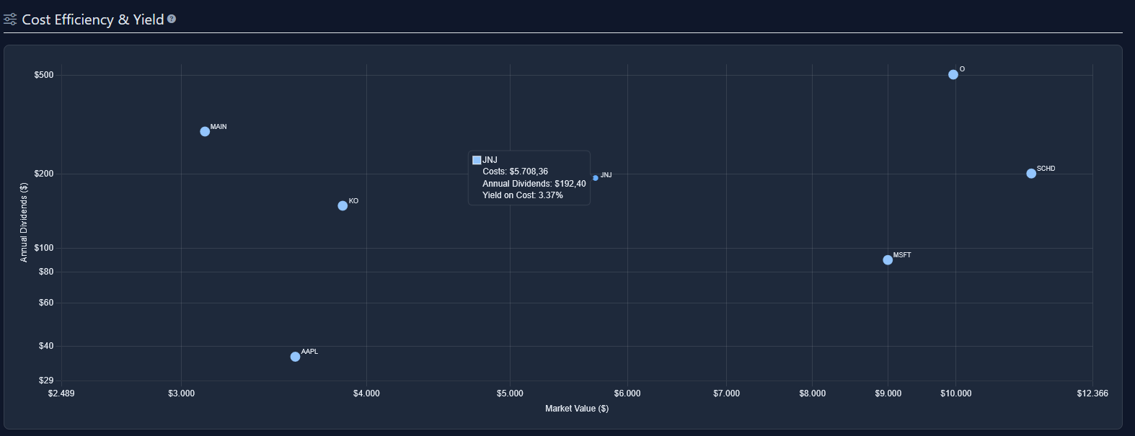Click the $3.000 x-axis label
This screenshot has height=436, width=1135.
181,393
